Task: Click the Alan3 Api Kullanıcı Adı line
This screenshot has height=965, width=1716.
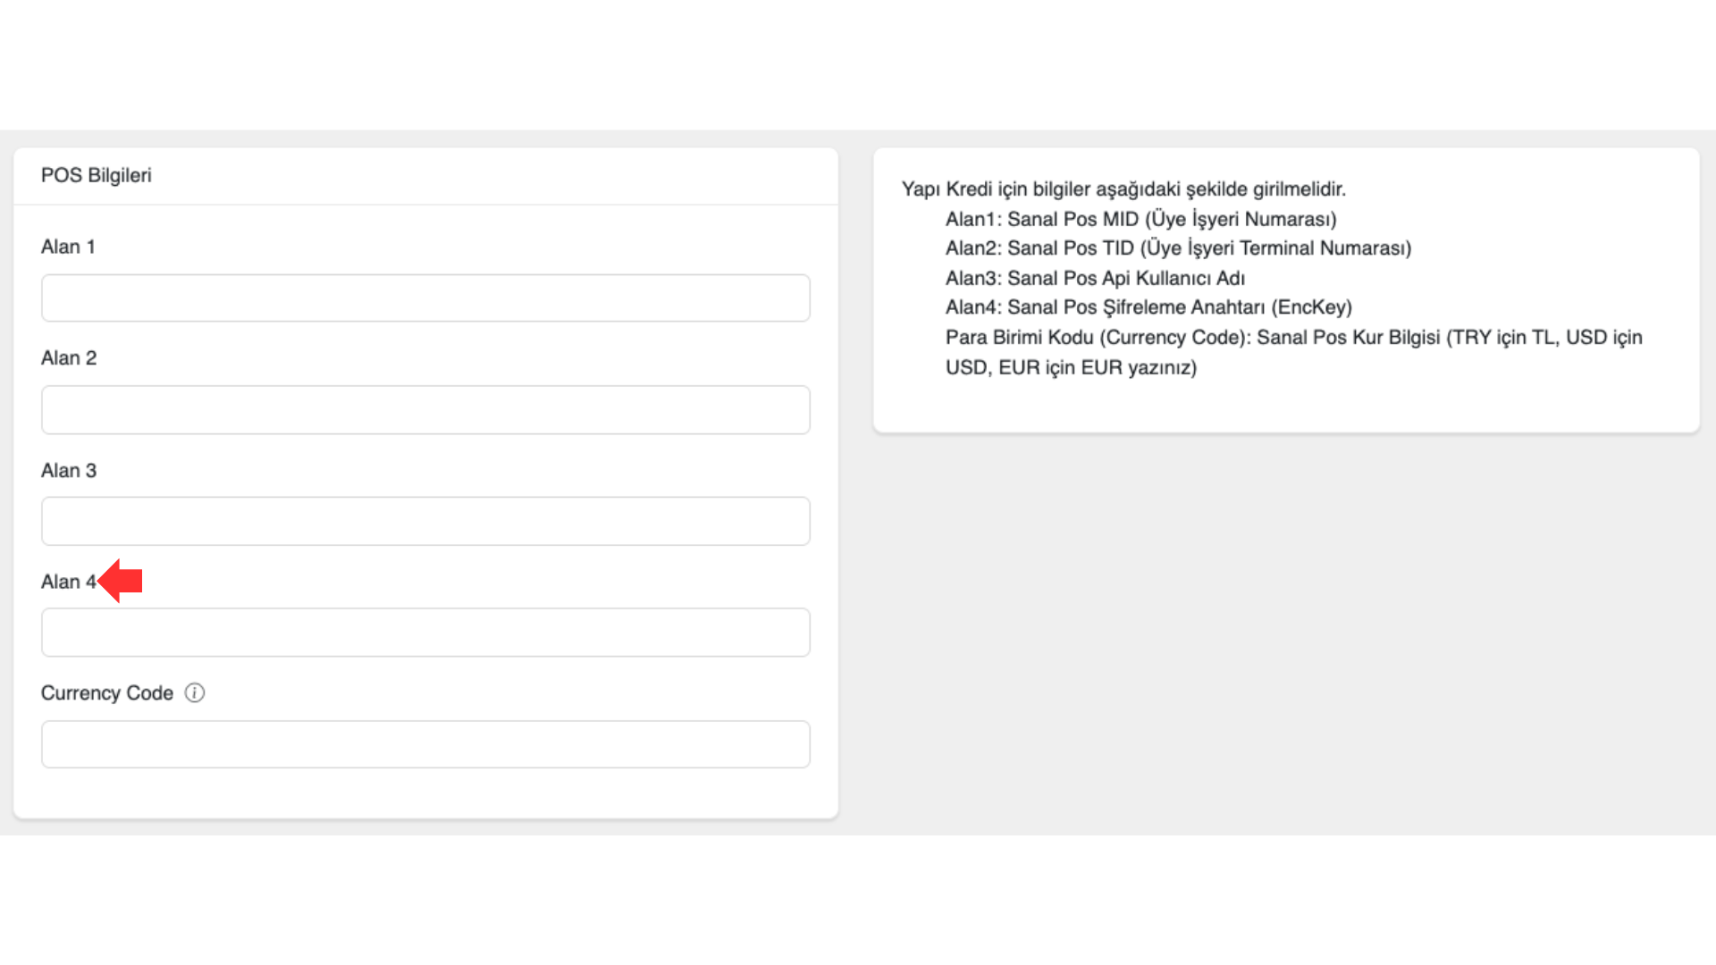Action: [1095, 278]
